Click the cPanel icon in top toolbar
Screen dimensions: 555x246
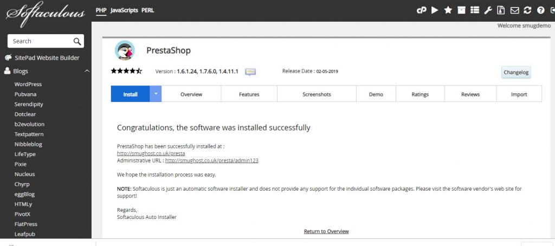(x=421, y=10)
